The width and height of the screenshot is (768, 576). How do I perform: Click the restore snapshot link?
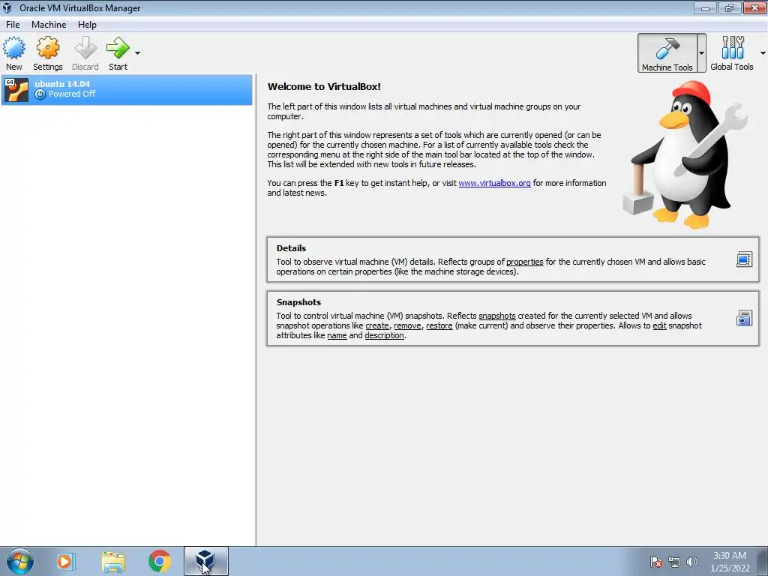(x=439, y=325)
